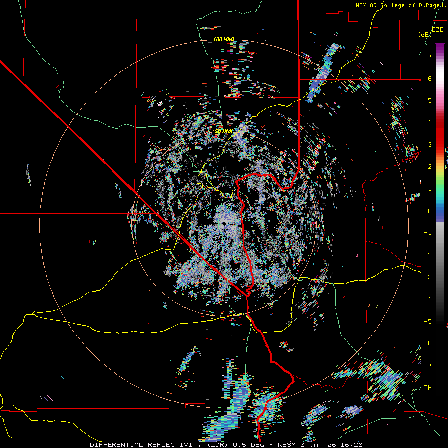Click the black radar site dot at center

pos(224,224)
